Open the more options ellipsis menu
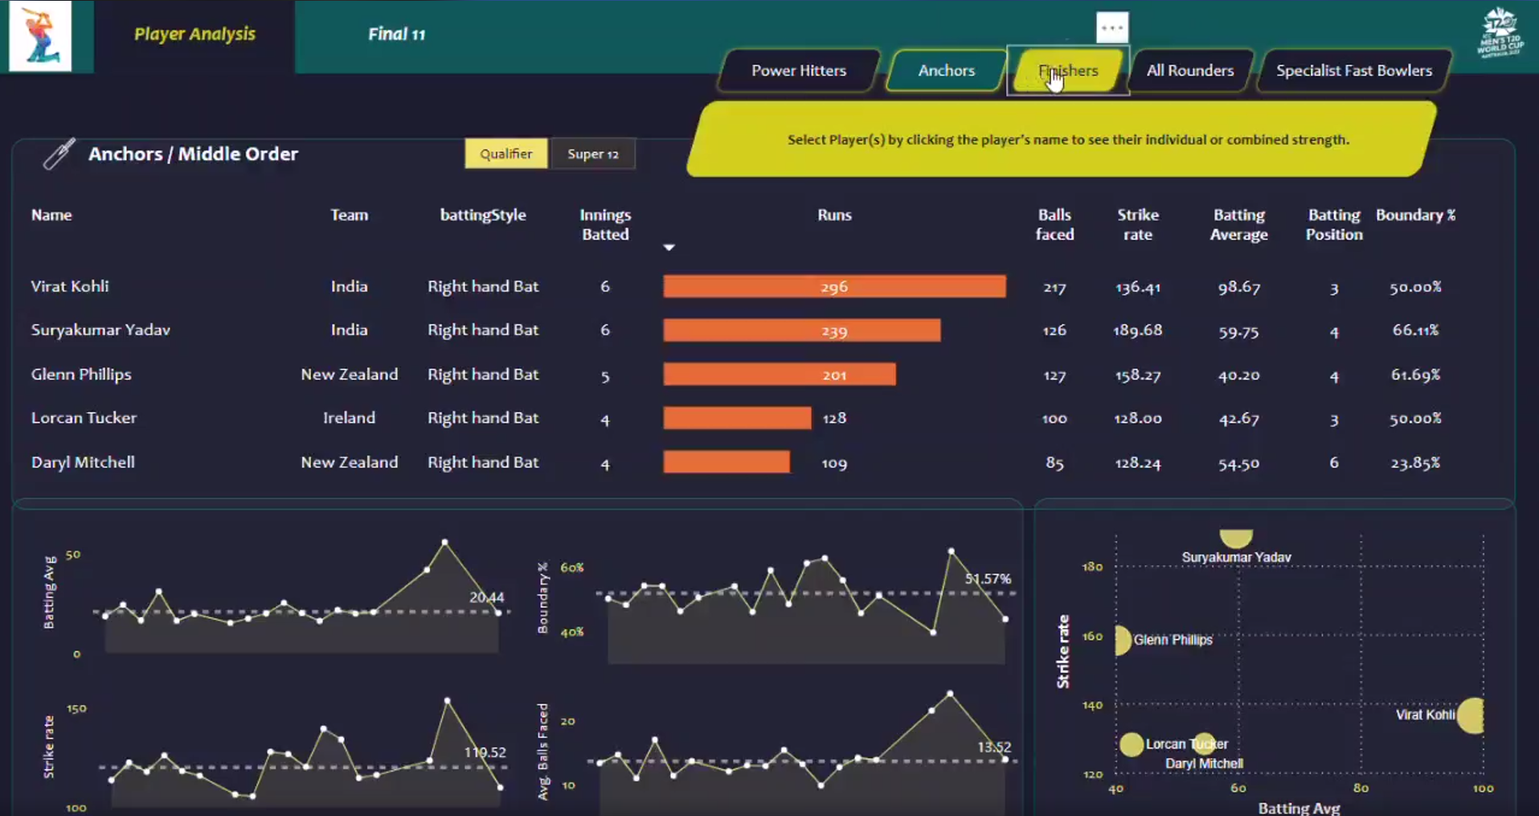 [1112, 27]
